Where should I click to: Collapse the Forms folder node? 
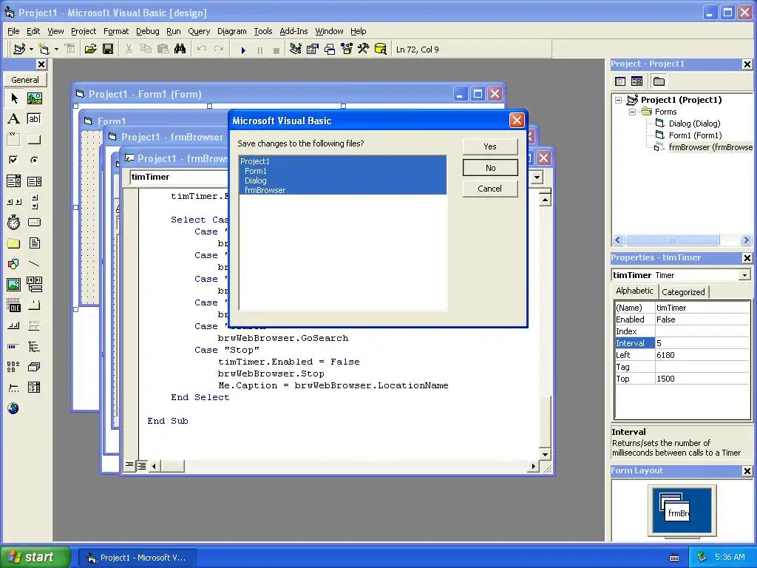pyautogui.click(x=633, y=112)
